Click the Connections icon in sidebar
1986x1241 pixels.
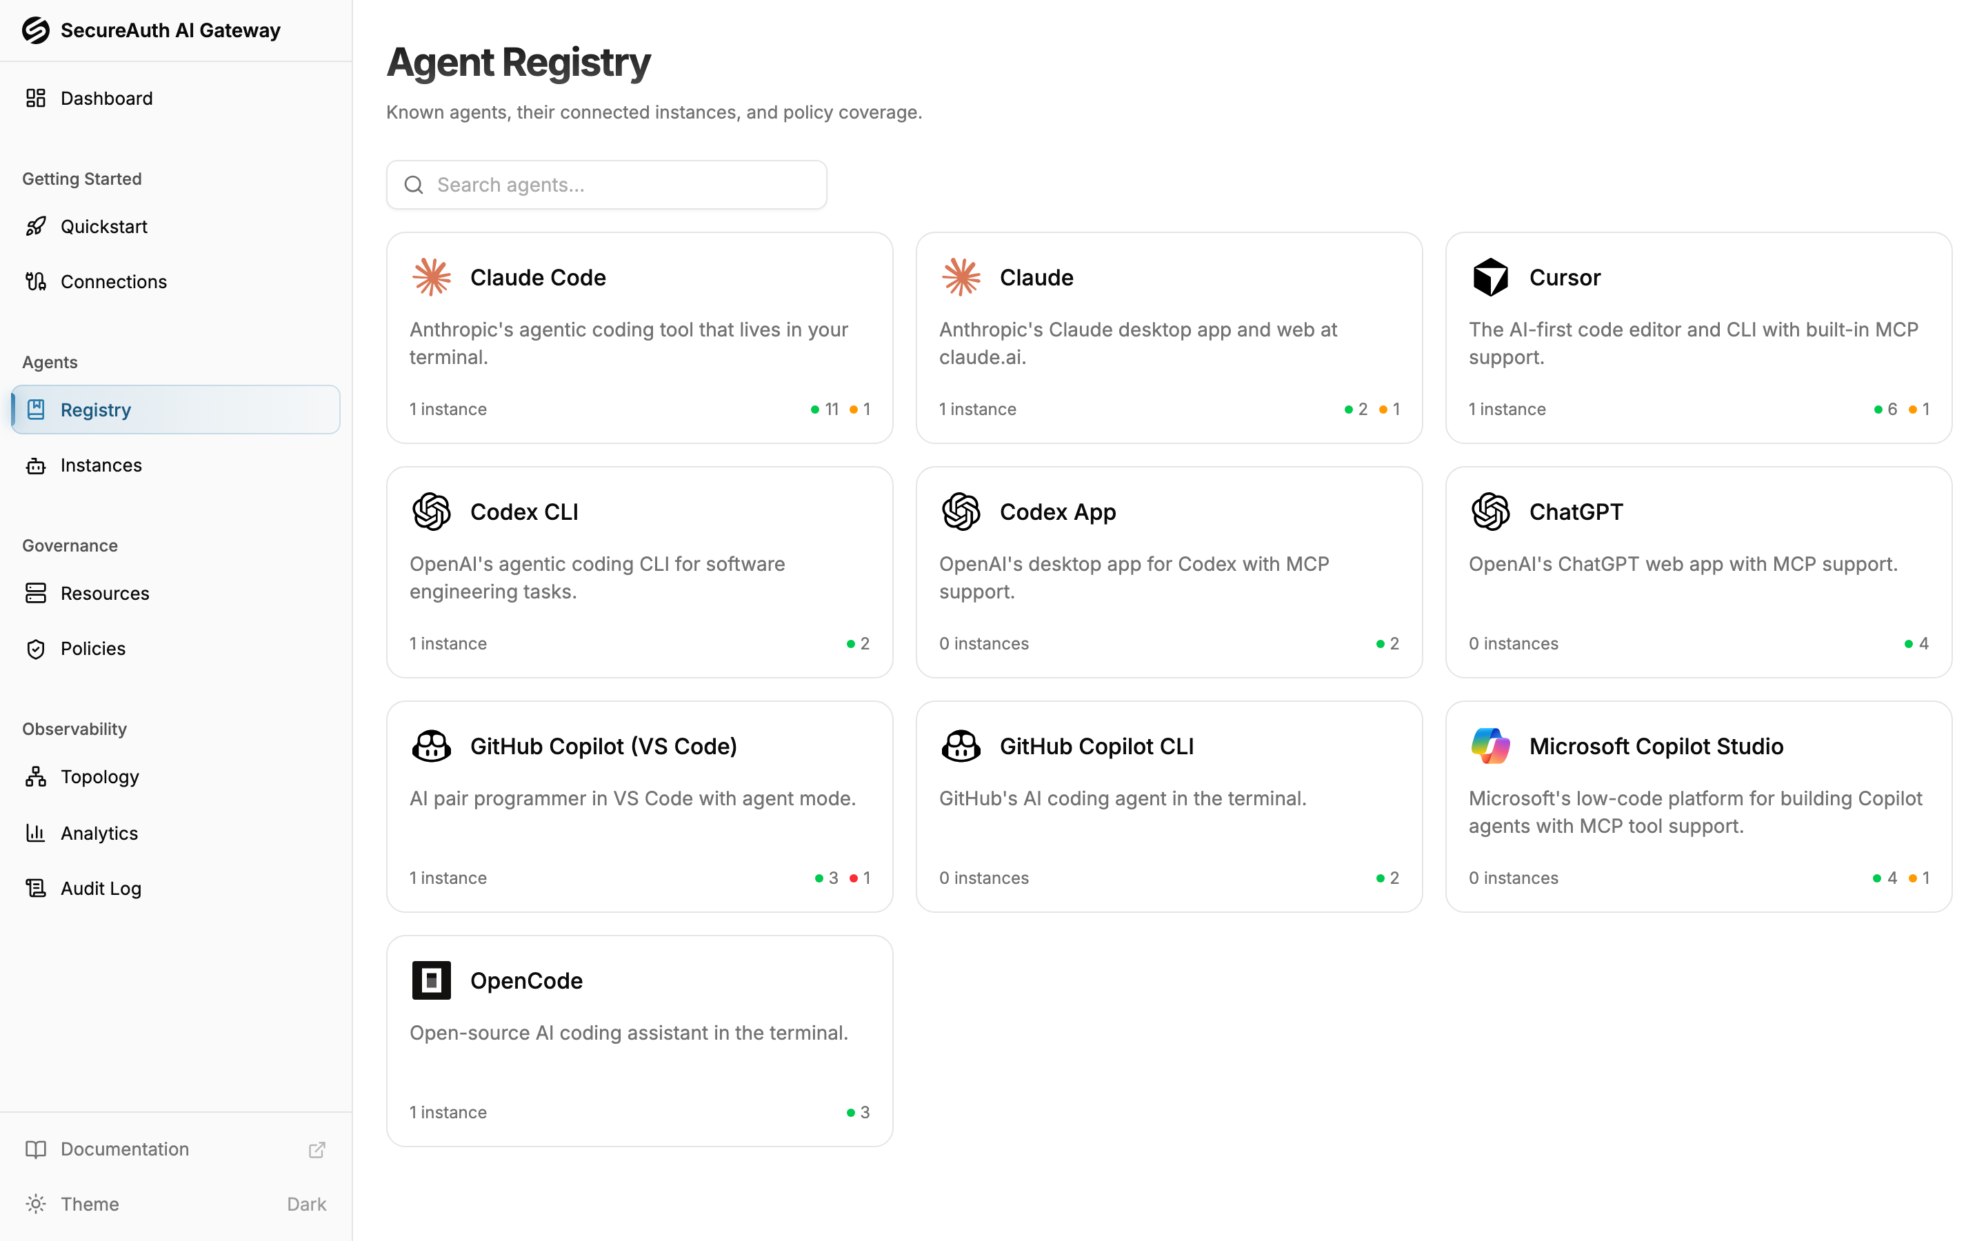point(35,281)
